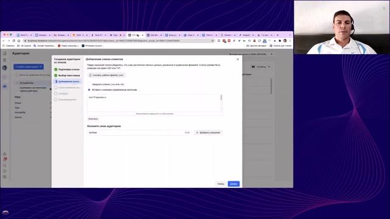Open the browser profile avatar in toolbar
Screen dimensions: 390x219
pos(285,41)
